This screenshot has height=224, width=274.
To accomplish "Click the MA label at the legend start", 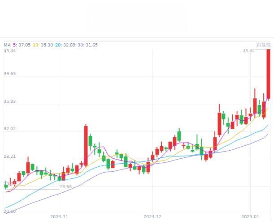I will click(7, 45).
